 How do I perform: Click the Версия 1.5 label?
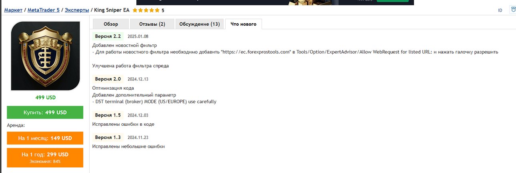click(x=108, y=115)
